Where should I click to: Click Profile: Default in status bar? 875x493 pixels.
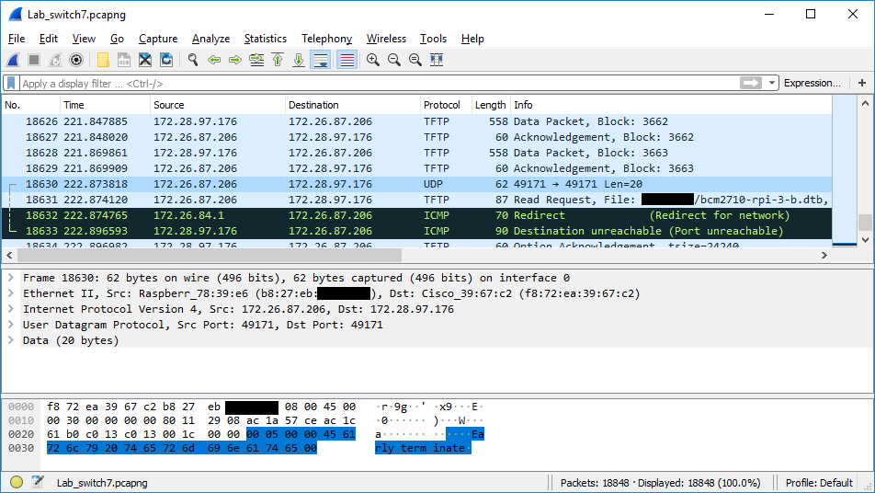point(819,483)
